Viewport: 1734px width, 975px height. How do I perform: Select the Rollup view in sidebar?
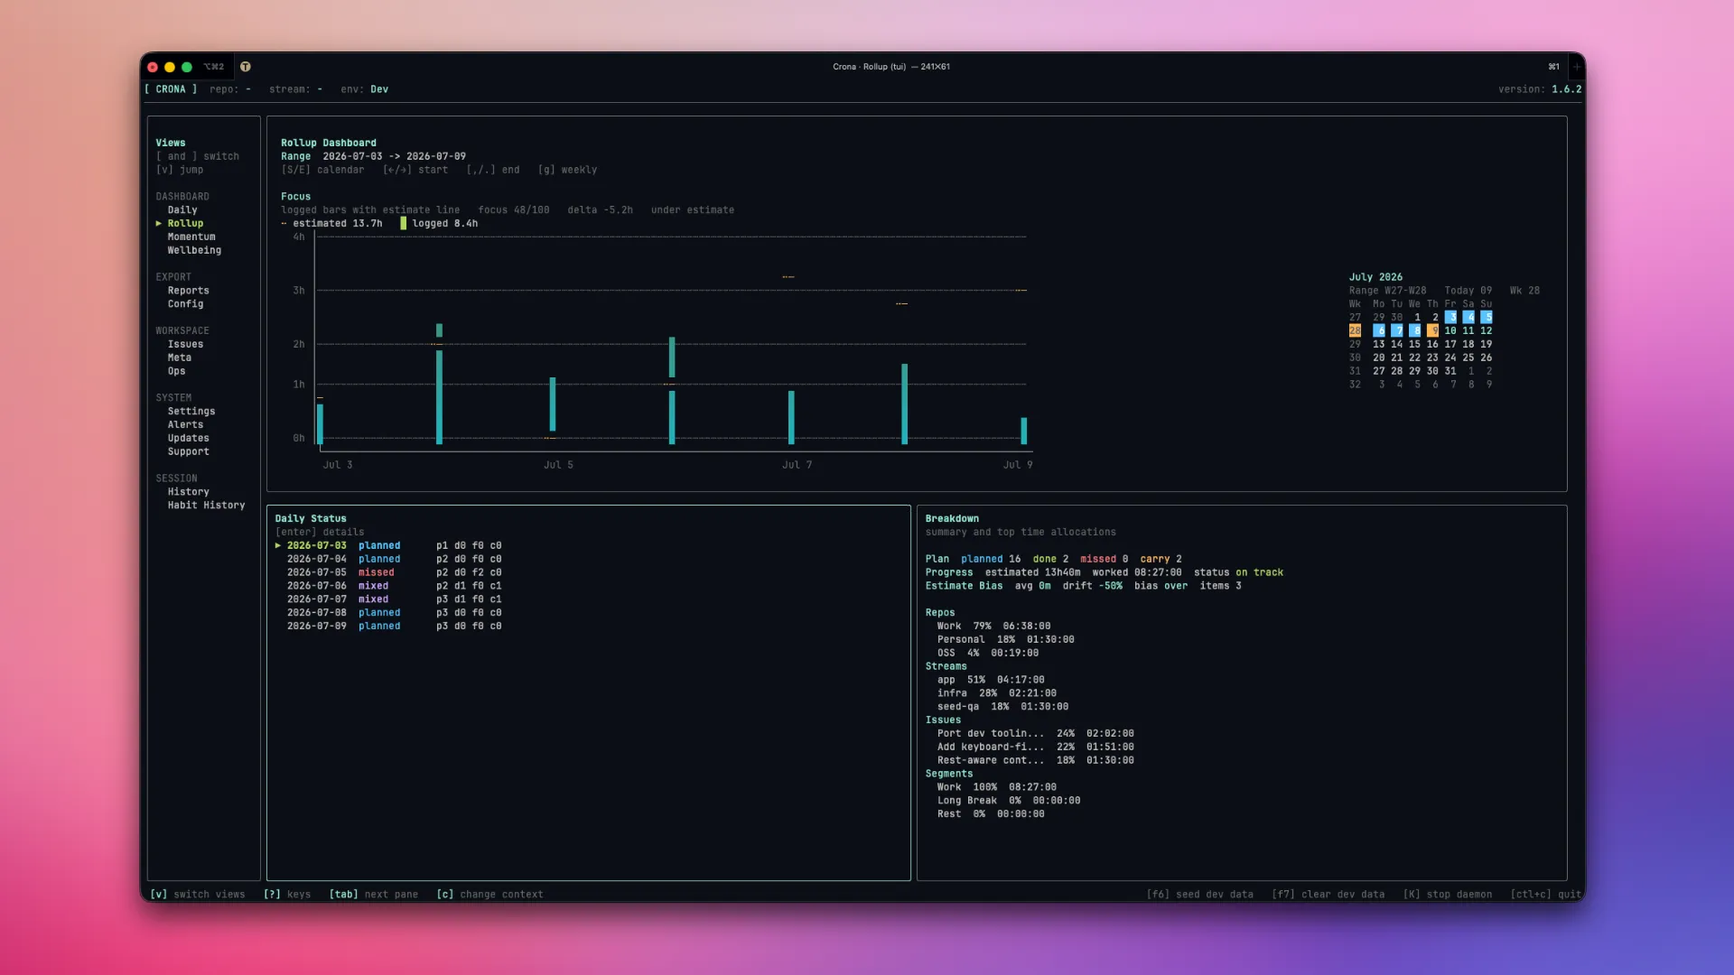click(185, 224)
